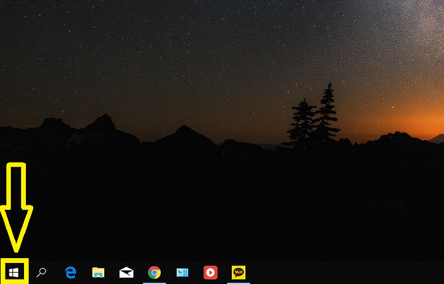Launch Microsoft Edge from the taskbar
The image size is (444, 284).
[x=70, y=272]
